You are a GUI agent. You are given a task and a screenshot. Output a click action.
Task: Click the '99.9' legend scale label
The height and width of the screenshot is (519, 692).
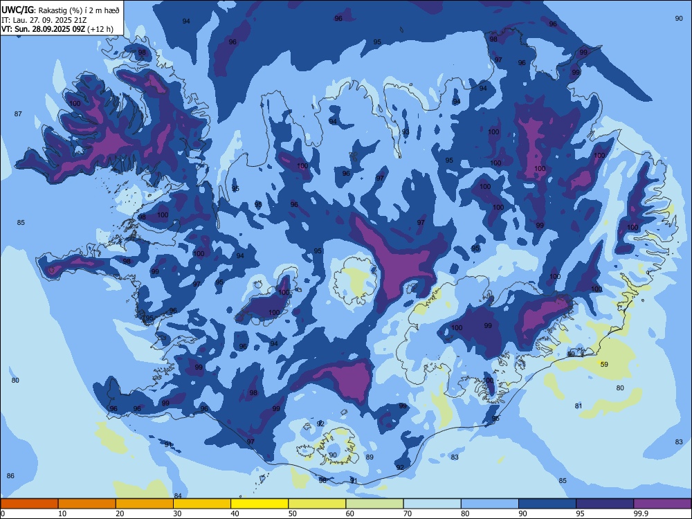(x=640, y=513)
